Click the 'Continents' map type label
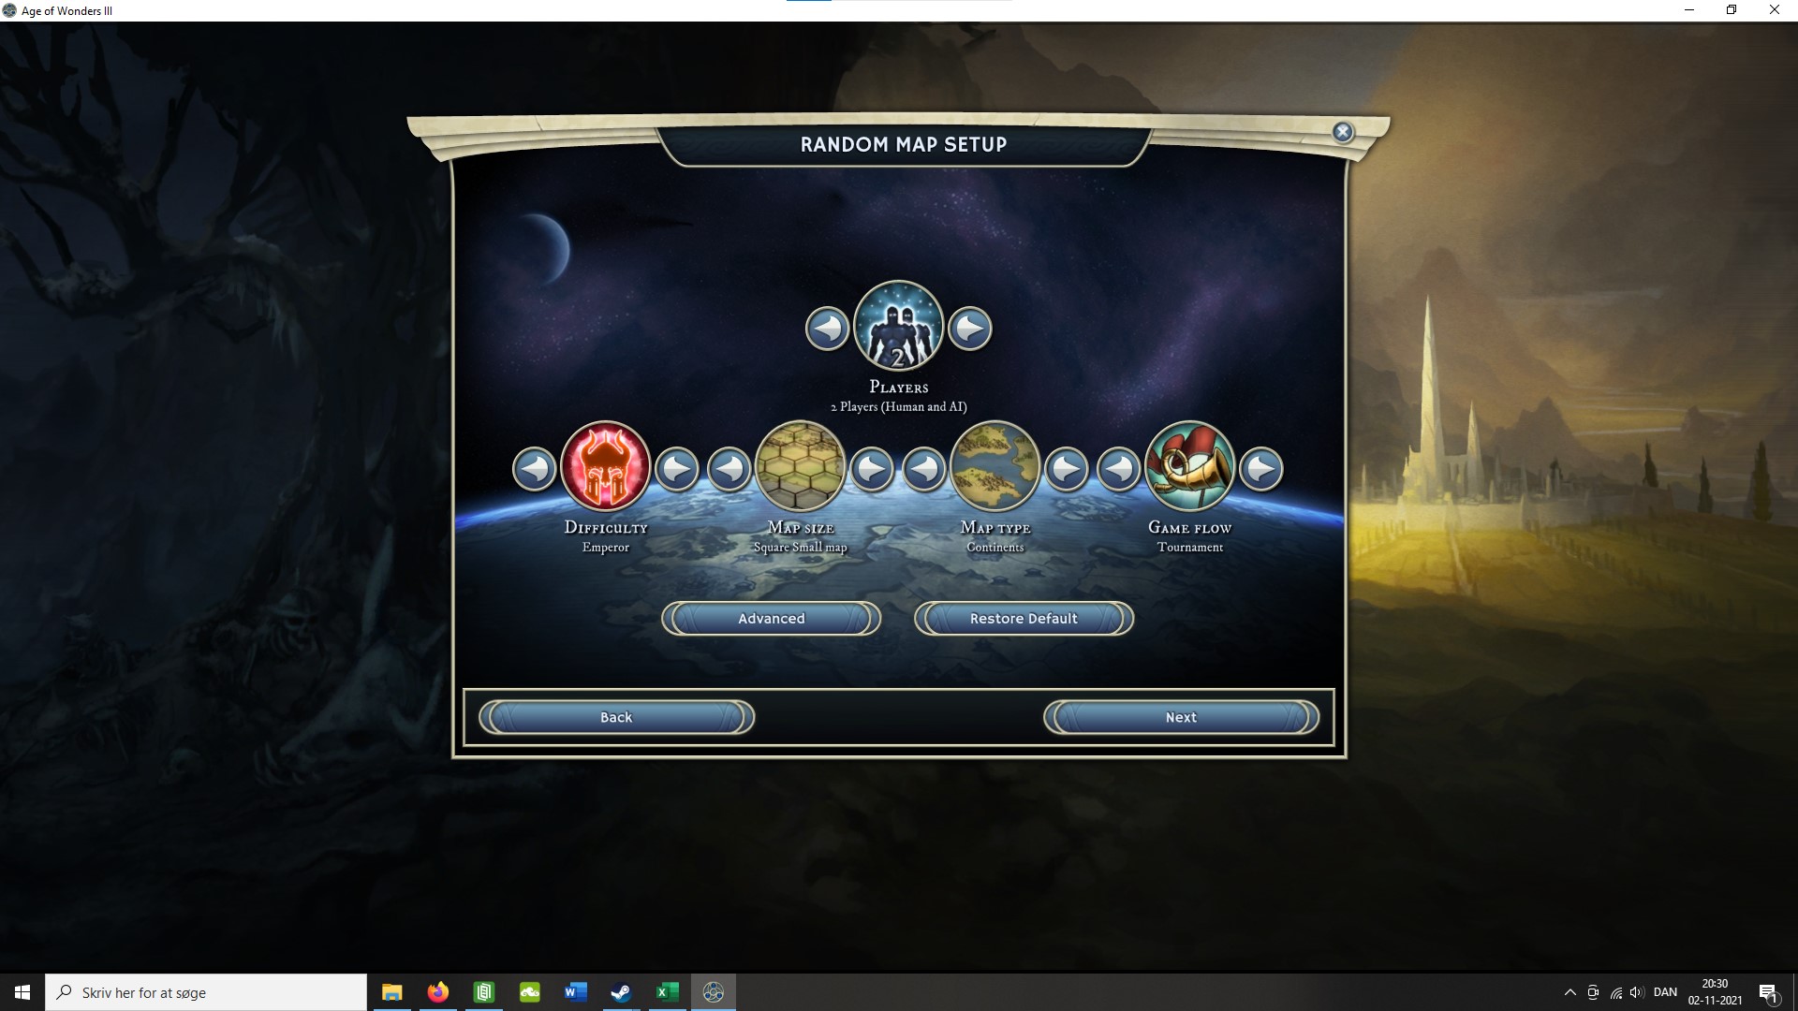The width and height of the screenshot is (1798, 1011). (x=995, y=547)
